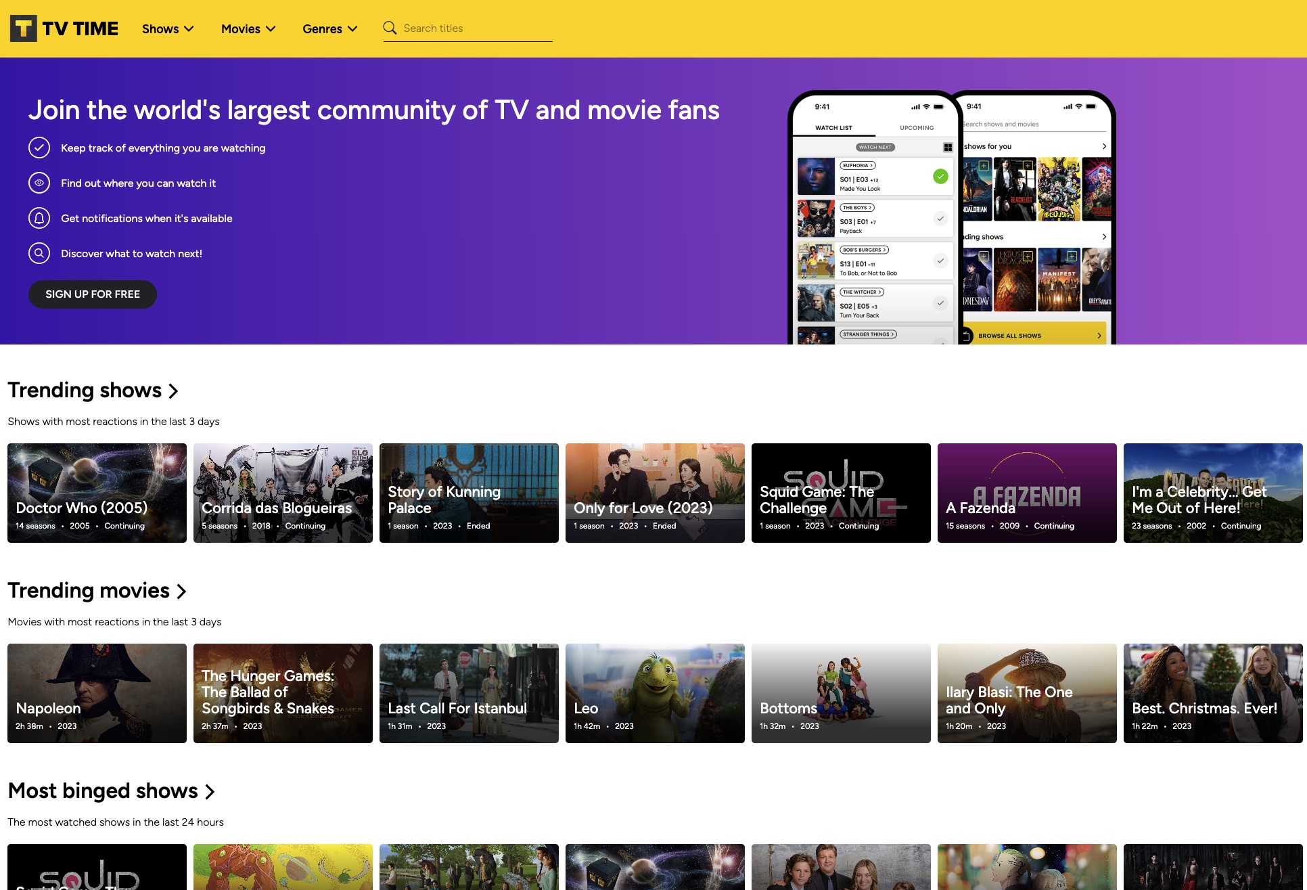This screenshot has width=1307, height=890.
Task: Click the Sign Up For Free button
Action: coord(93,294)
